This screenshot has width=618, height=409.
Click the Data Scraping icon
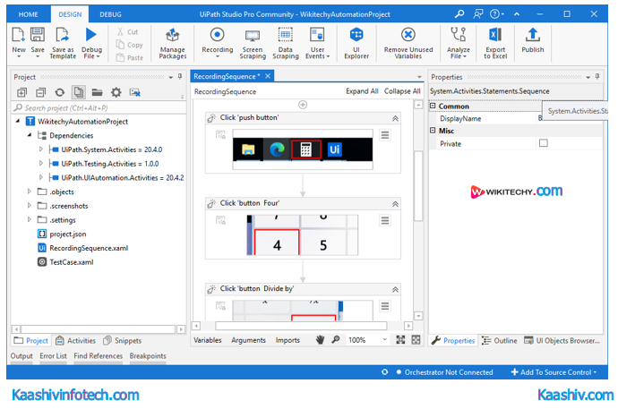point(286,41)
